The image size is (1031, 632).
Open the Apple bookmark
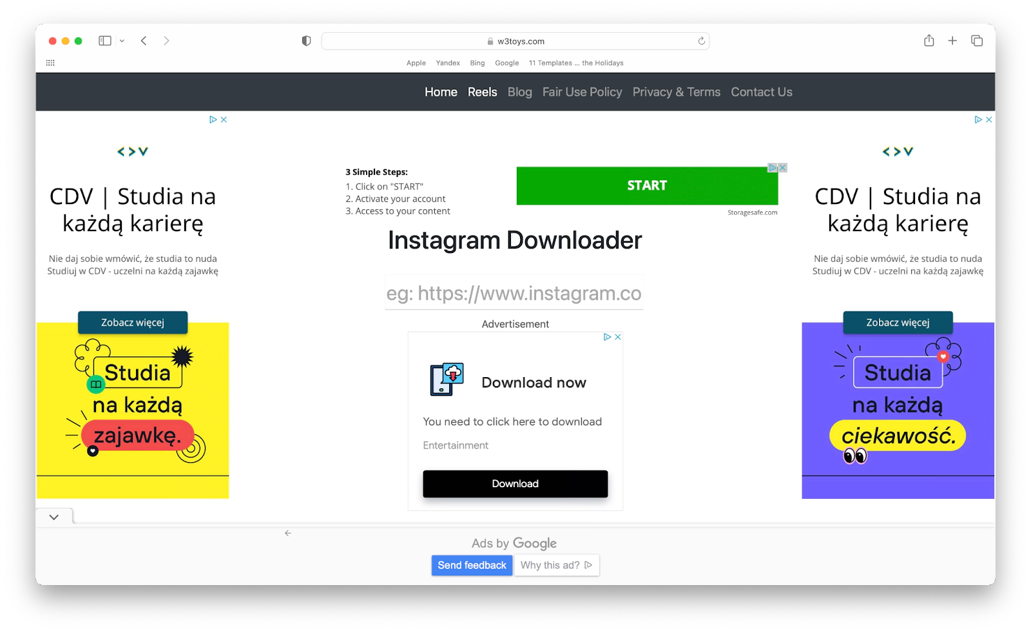(x=416, y=63)
